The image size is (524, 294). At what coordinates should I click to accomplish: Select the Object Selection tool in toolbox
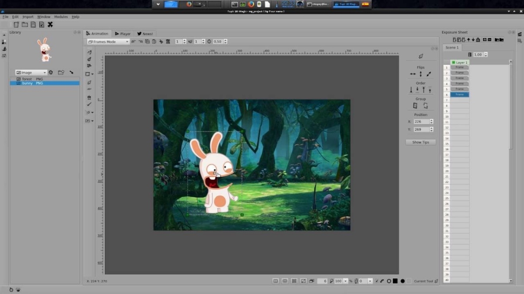pos(90,82)
